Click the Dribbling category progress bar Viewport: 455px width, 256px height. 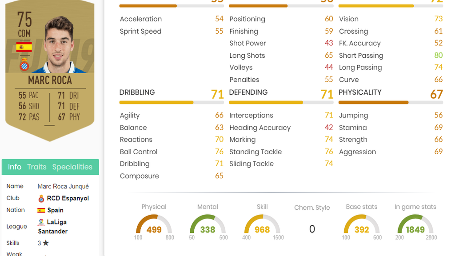[172, 103]
